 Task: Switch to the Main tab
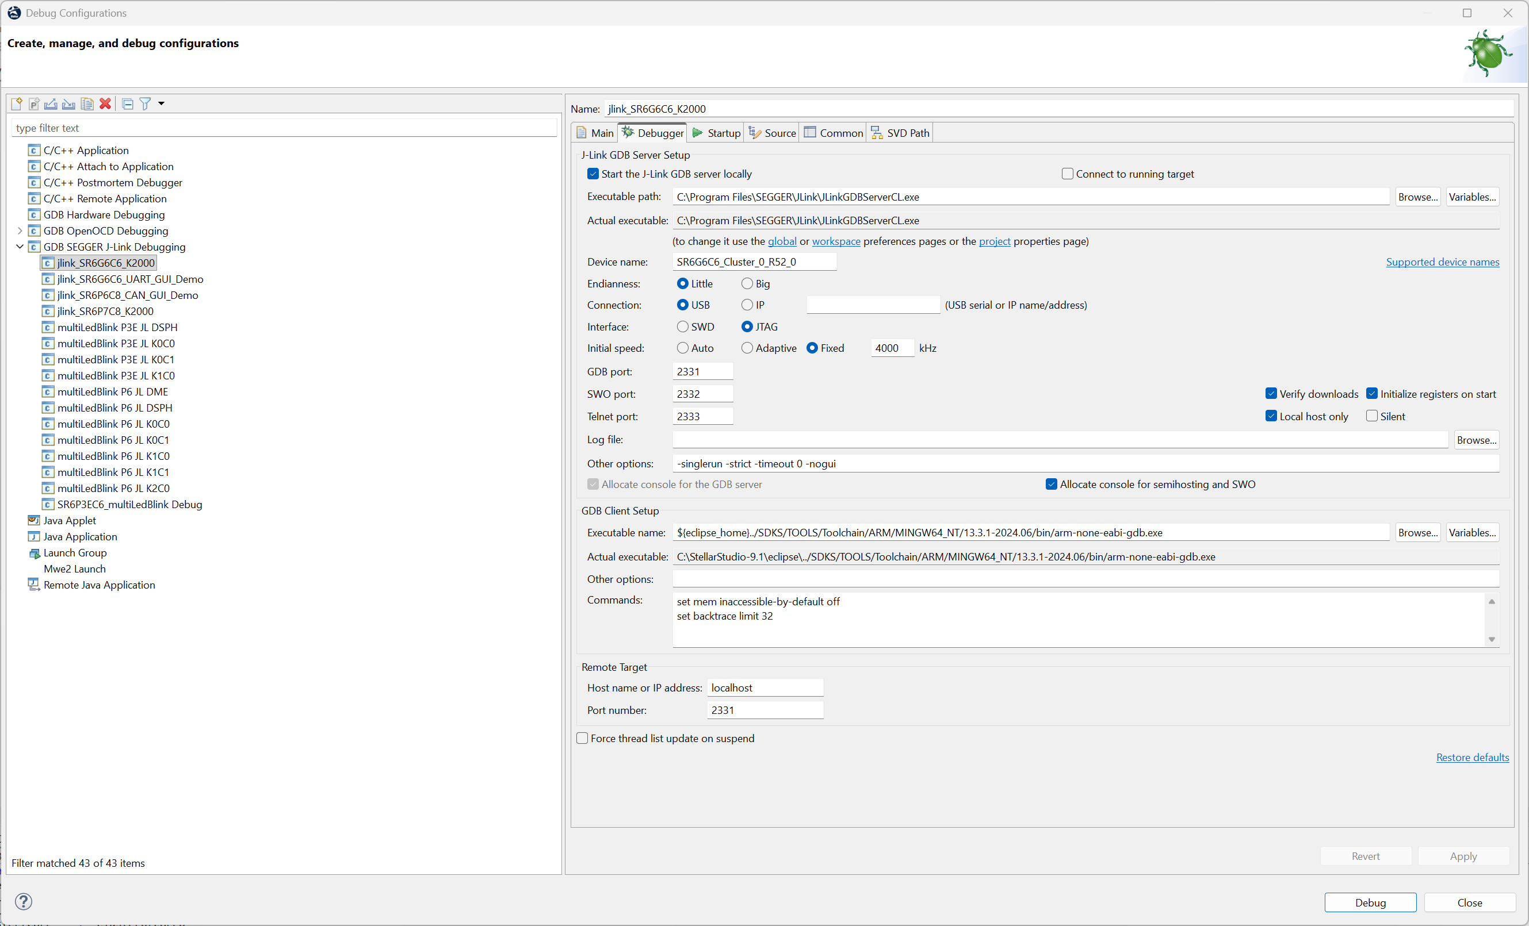[x=595, y=133]
